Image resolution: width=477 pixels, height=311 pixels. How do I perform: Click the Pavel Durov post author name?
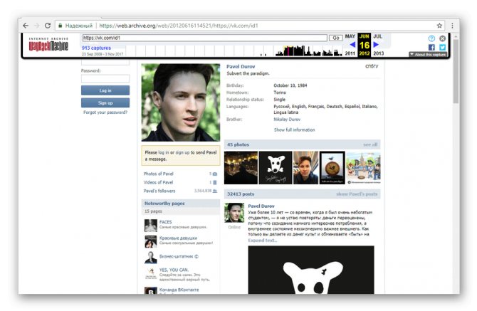[x=261, y=206]
